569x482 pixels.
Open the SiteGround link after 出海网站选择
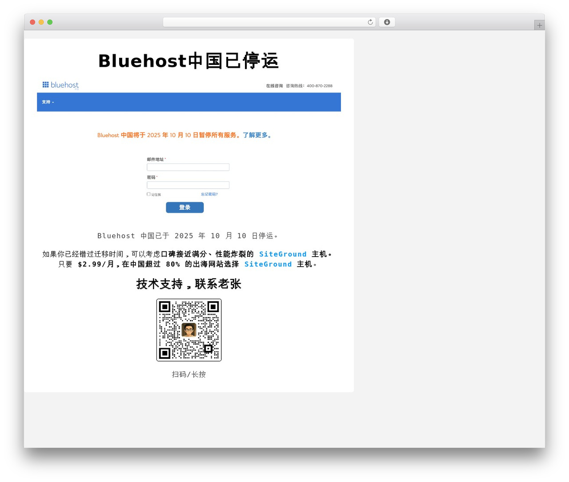coord(268,265)
